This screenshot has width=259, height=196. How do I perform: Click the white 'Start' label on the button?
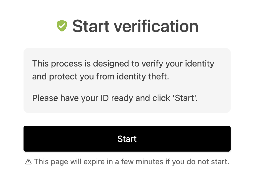(x=127, y=139)
